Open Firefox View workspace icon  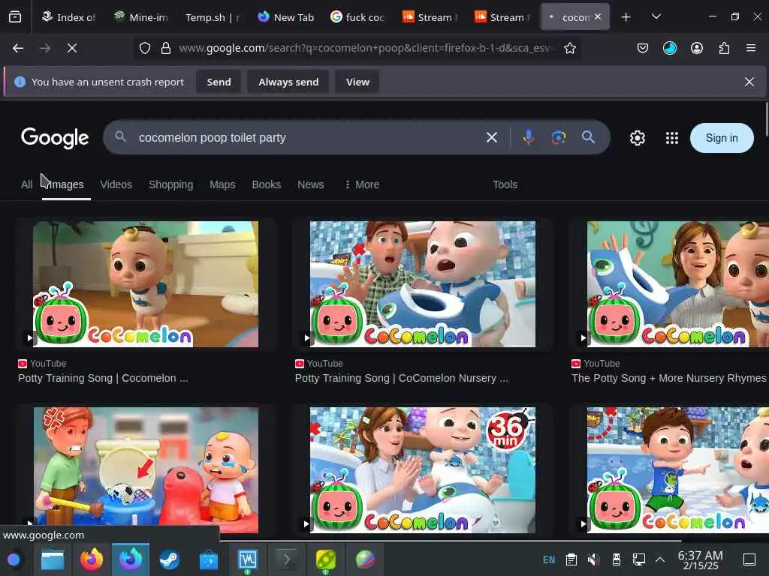(x=15, y=17)
